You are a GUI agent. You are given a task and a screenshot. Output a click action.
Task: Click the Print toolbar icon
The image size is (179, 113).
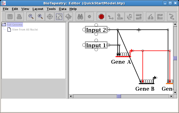pos(19,16)
